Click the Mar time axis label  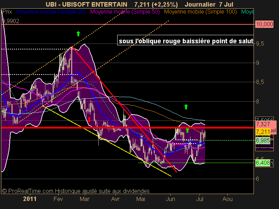[x=84, y=199]
